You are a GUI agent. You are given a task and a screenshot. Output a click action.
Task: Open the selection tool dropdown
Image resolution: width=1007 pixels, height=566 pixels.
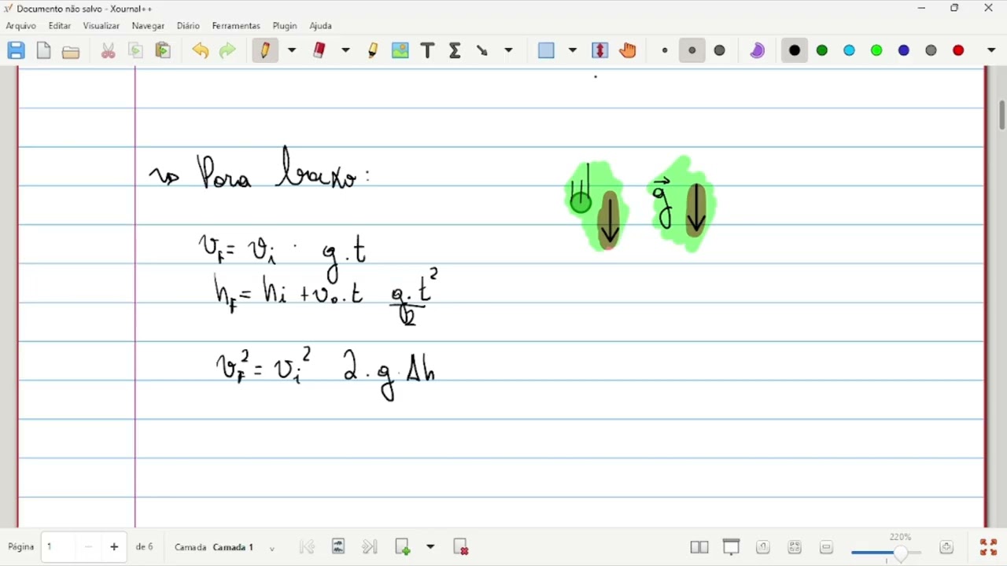(573, 50)
